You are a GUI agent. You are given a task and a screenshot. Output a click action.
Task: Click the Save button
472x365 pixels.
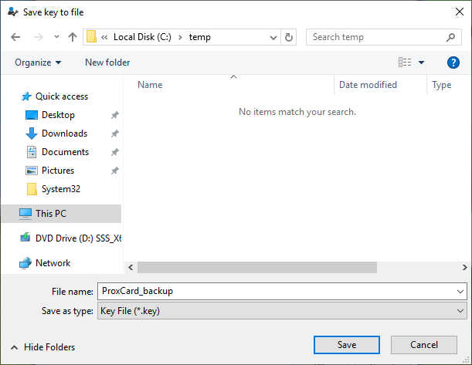pos(347,345)
